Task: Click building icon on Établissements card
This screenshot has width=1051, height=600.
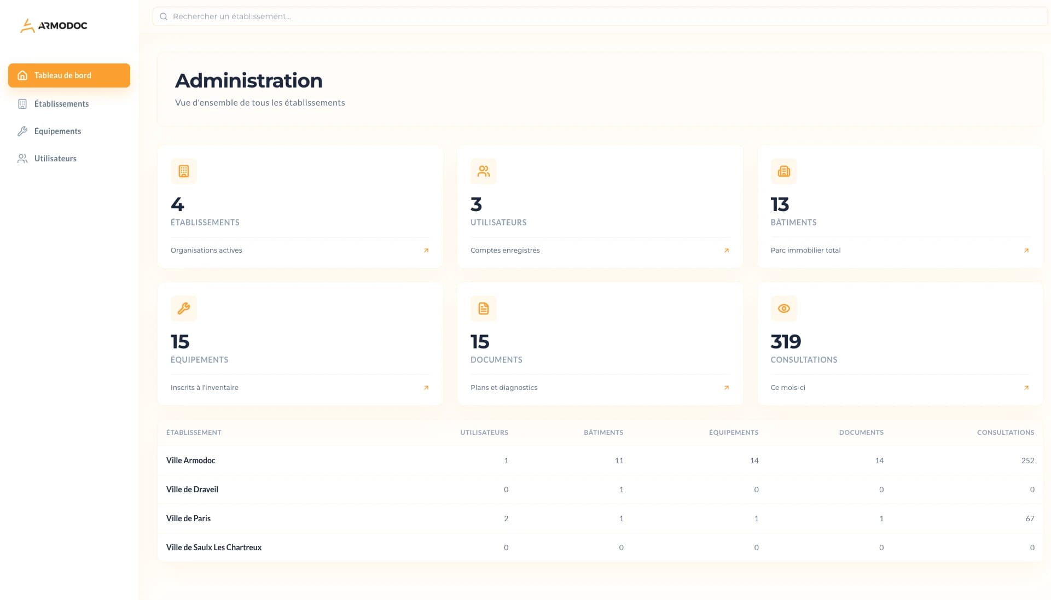Action: click(x=184, y=171)
